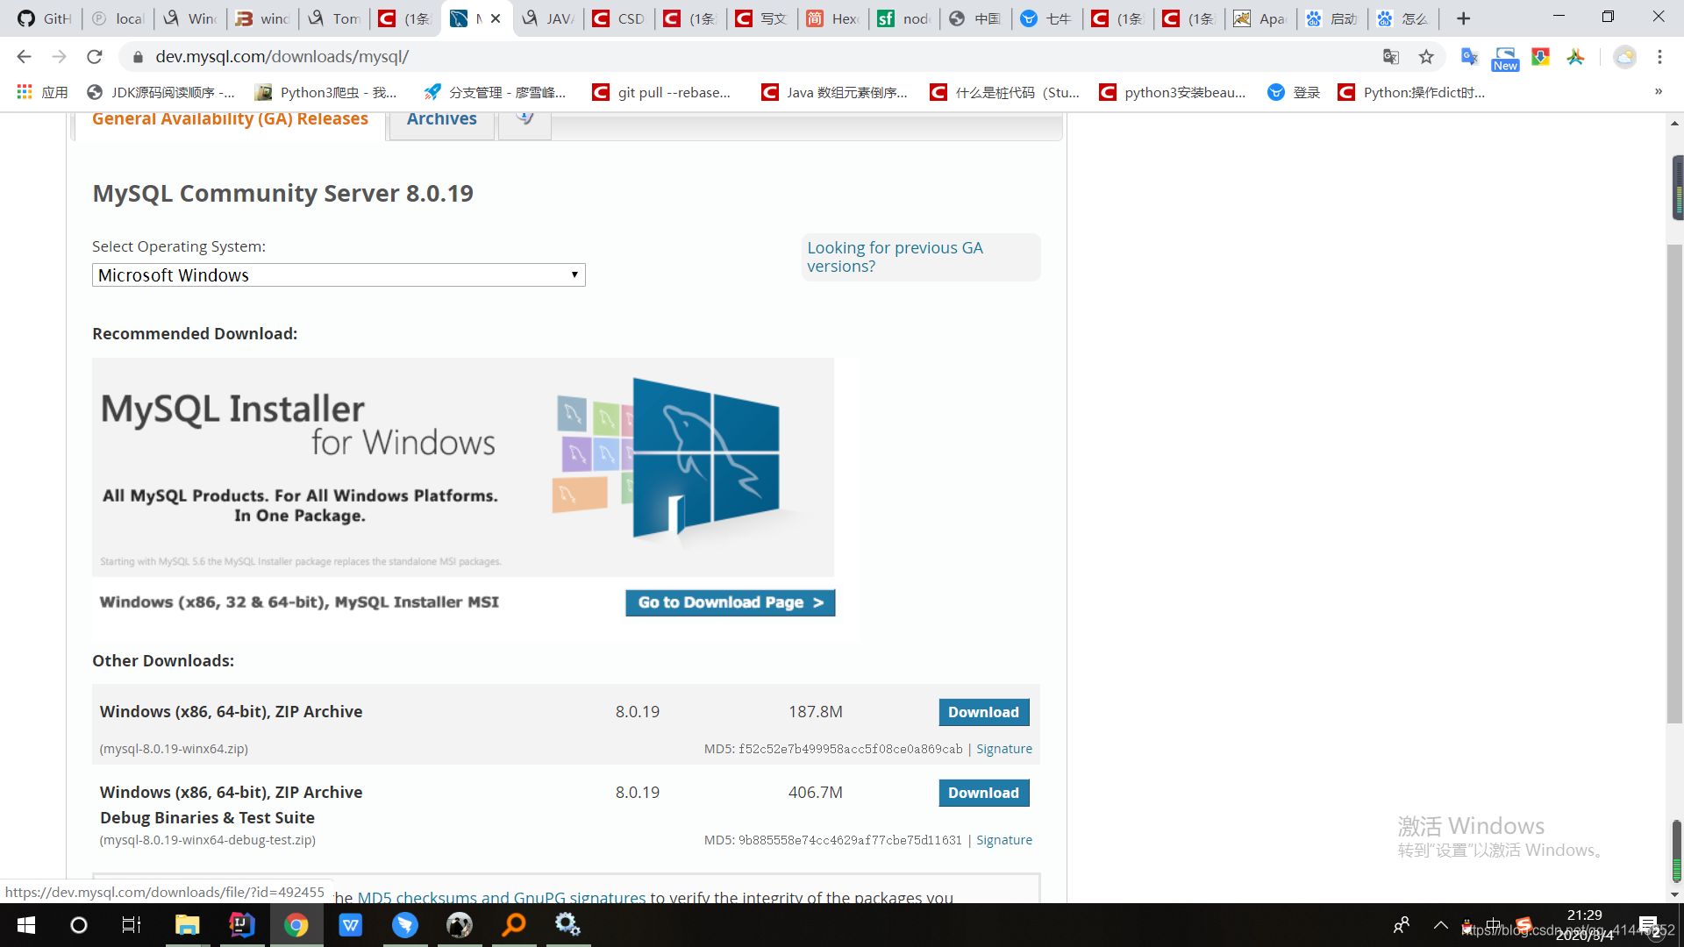Show hidden system tray icons arrow
This screenshot has width=1684, height=947.
(1440, 924)
